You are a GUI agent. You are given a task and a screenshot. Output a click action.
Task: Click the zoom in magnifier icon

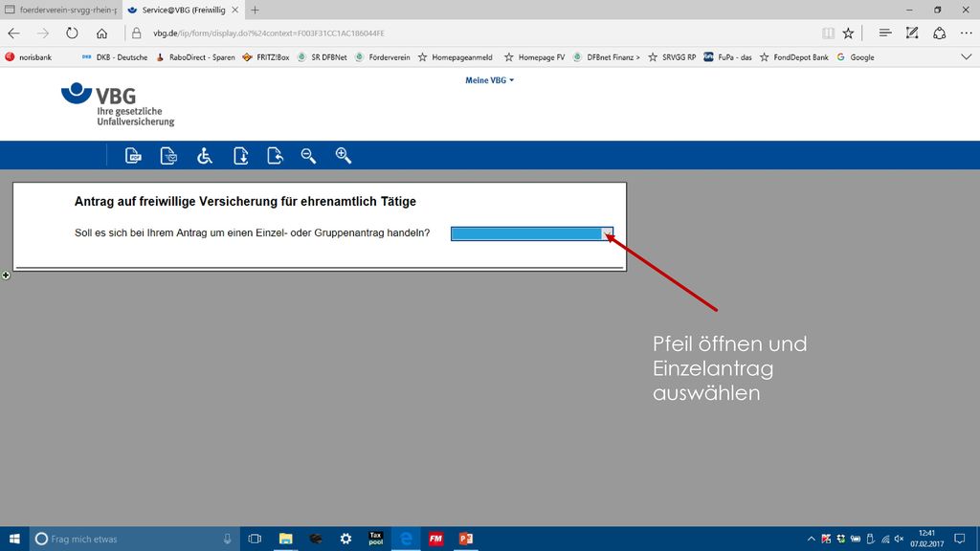point(344,156)
